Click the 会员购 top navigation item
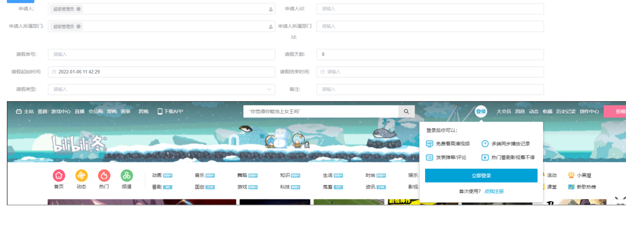The image size is (626, 228). click(x=96, y=112)
